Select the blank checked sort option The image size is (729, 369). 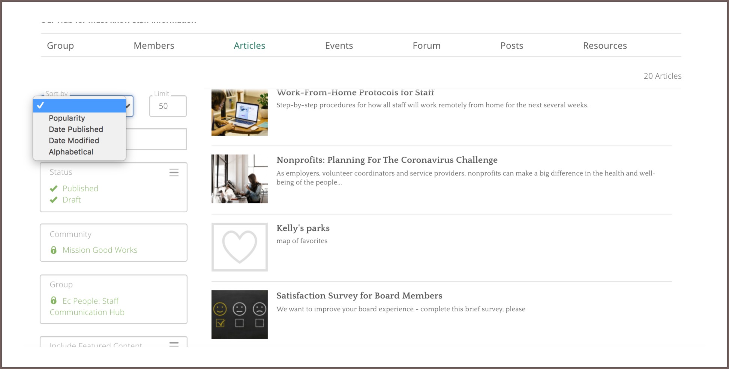(79, 106)
